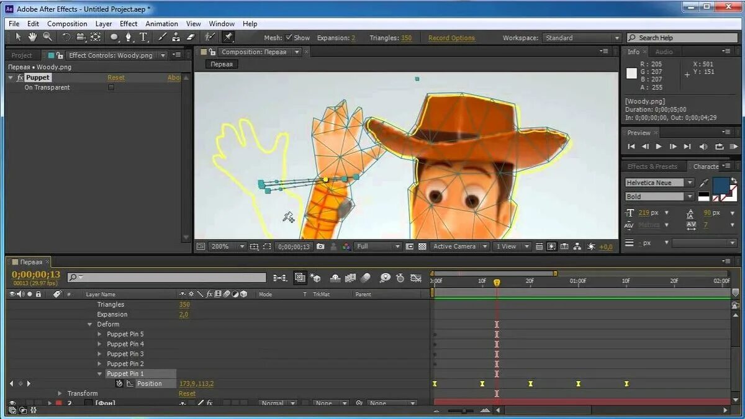Open the Animation menu
The image size is (745, 419).
click(x=161, y=24)
